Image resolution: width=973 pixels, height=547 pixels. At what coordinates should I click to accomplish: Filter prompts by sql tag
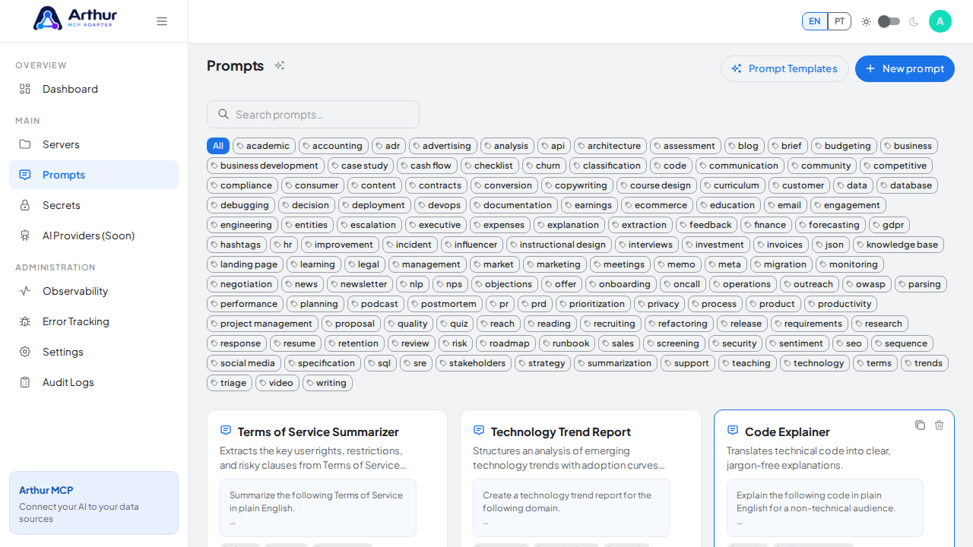[380, 363]
